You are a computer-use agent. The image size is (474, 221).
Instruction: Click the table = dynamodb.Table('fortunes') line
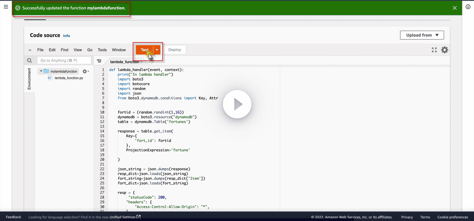154,122
